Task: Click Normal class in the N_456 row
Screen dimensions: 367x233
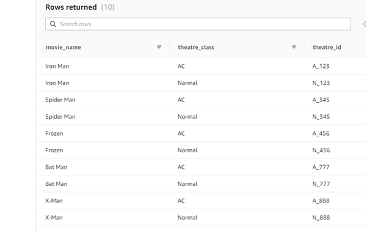Action: [187, 150]
